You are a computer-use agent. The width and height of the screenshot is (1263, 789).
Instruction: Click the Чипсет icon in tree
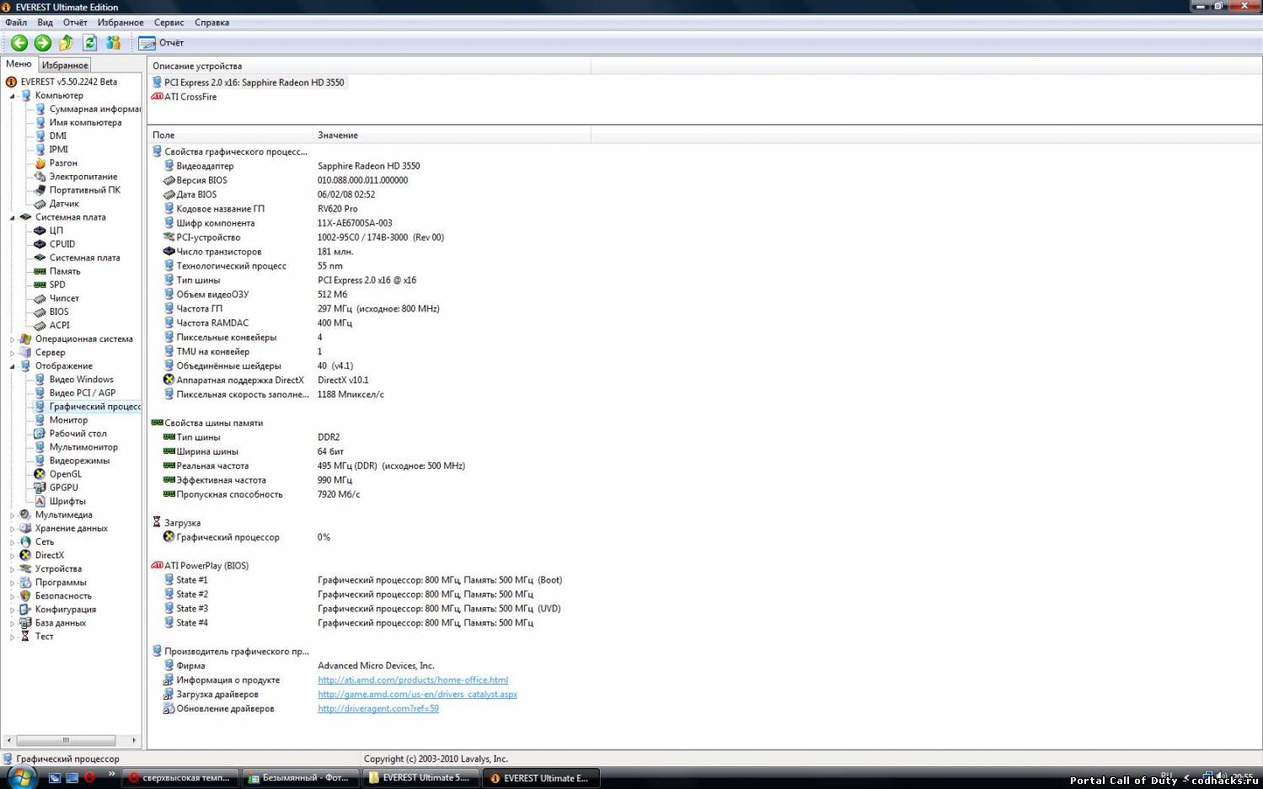(40, 298)
